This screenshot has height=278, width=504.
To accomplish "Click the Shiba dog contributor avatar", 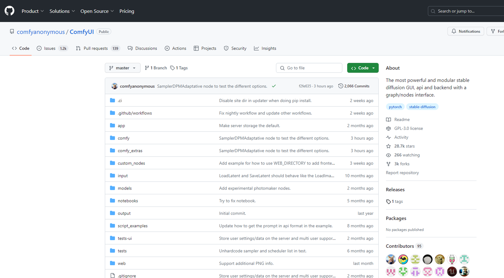I will [440, 259].
